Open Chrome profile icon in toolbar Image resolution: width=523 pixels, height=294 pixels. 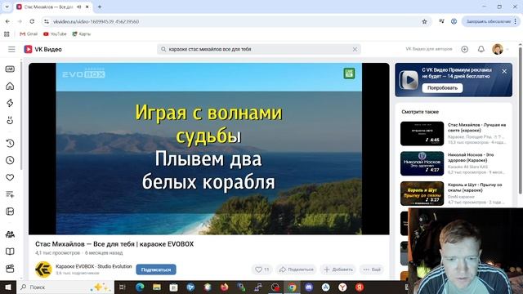pyautogui.click(x=454, y=21)
